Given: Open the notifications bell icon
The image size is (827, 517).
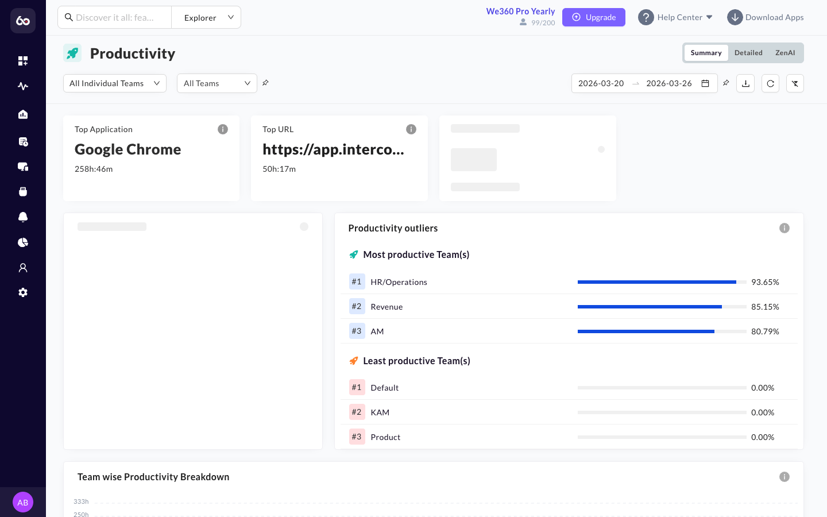Looking at the screenshot, I should 23,217.
